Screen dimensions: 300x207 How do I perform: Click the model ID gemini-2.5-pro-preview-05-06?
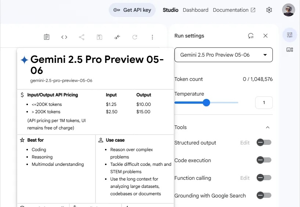click(61, 81)
